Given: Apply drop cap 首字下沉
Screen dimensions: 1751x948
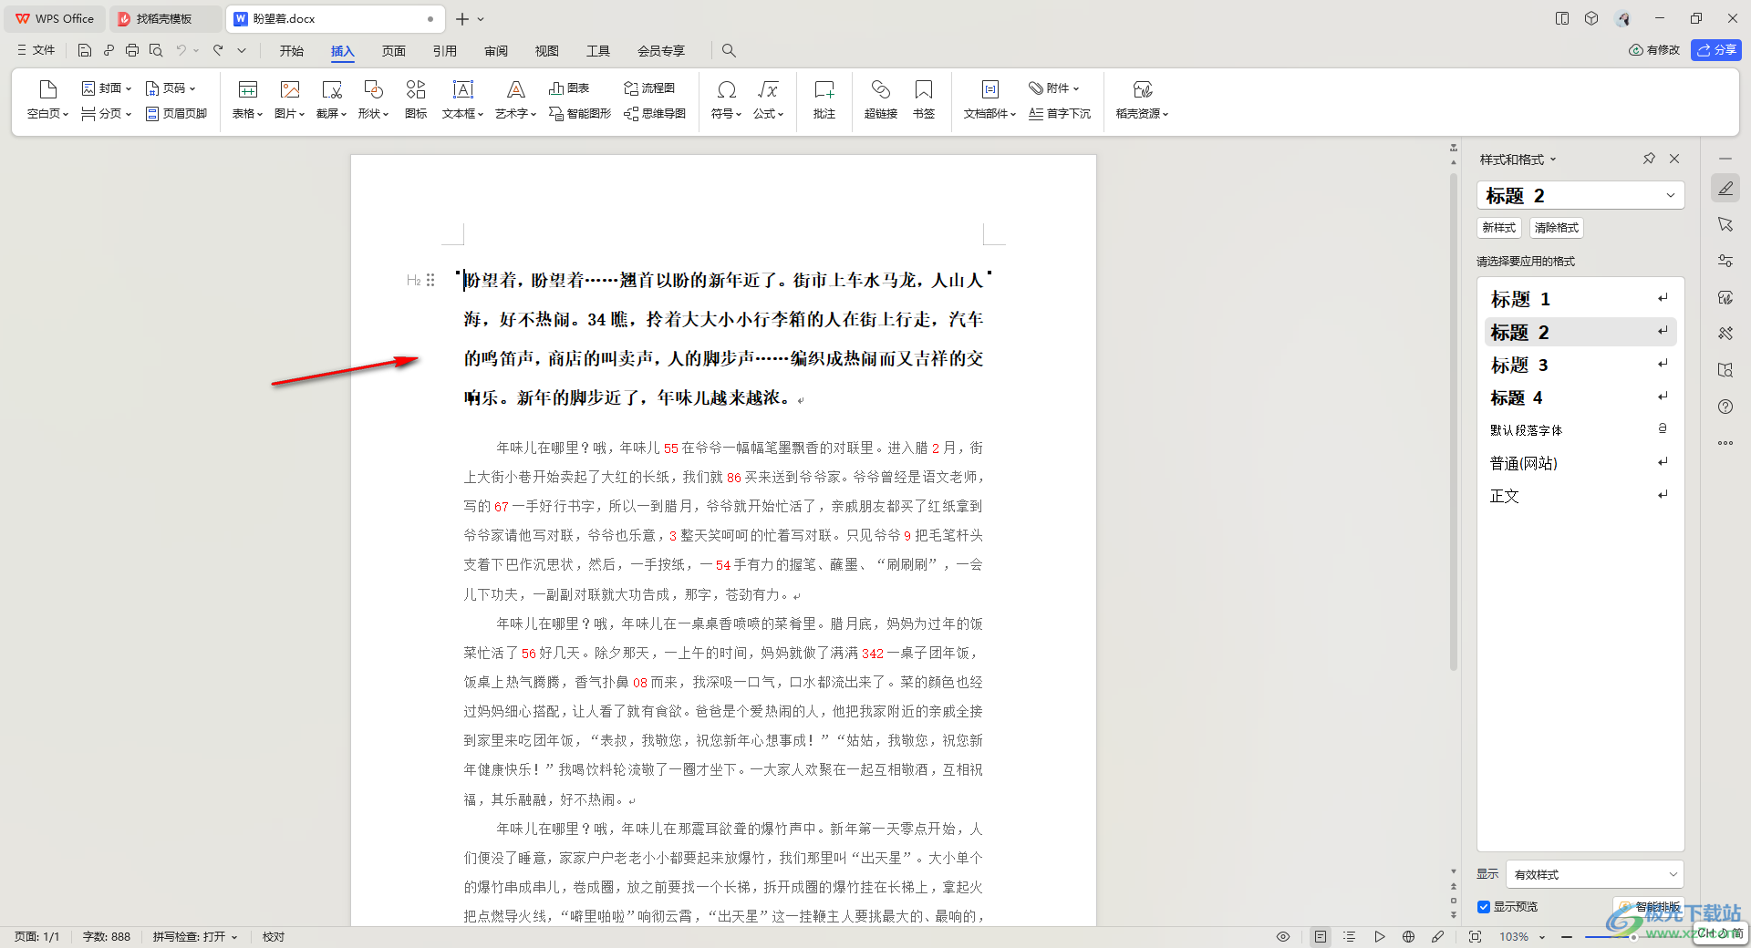Looking at the screenshot, I should (1060, 113).
